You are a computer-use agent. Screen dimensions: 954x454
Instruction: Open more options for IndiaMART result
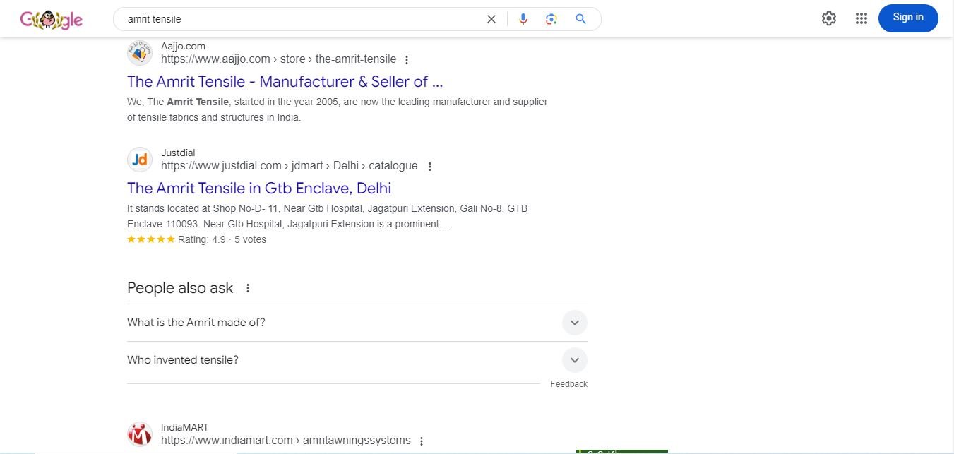[422, 441]
